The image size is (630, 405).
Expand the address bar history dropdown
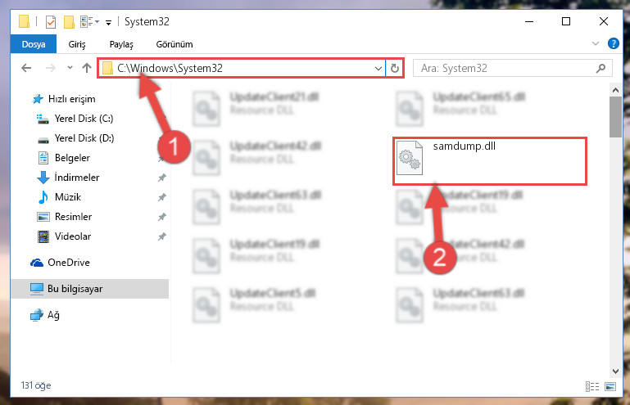coord(378,68)
